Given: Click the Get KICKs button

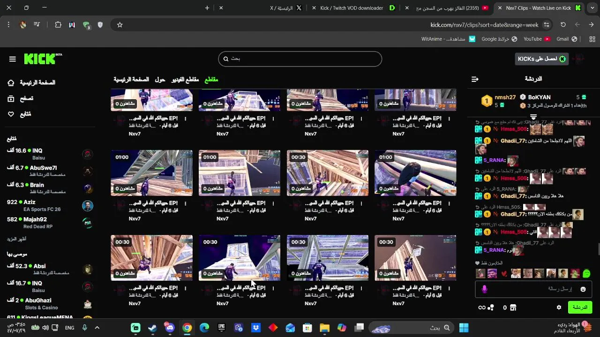Looking at the screenshot, I should [541, 59].
